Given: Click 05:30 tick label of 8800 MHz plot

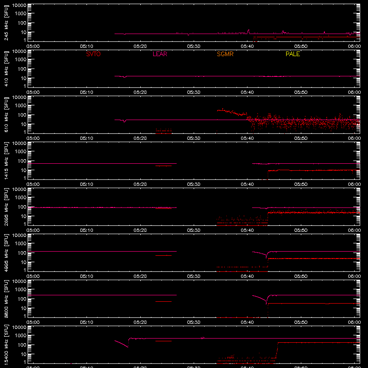Looking at the screenshot, I should pyautogui.click(x=194, y=322).
